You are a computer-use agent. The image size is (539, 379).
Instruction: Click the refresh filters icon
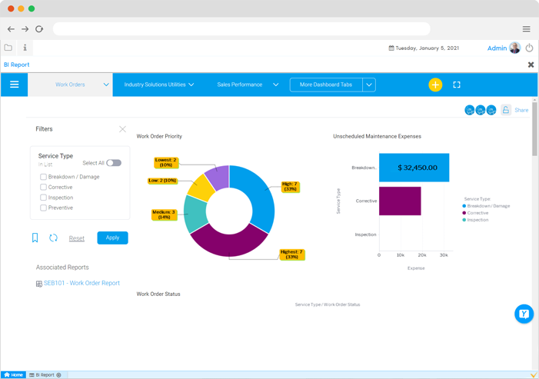point(54,238)
